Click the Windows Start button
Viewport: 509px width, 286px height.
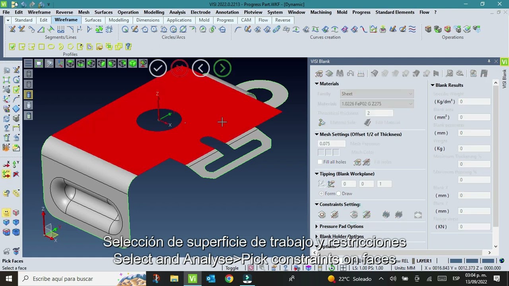click(x=9, y=278)
